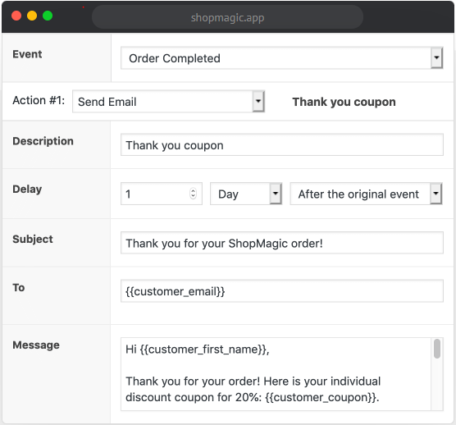Click inside the Message text area
The height and width of the screenshot is (425, 456).
click(x=276, y=374)
